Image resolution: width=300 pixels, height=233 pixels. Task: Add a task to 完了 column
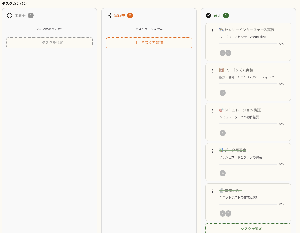click(248, 229)
